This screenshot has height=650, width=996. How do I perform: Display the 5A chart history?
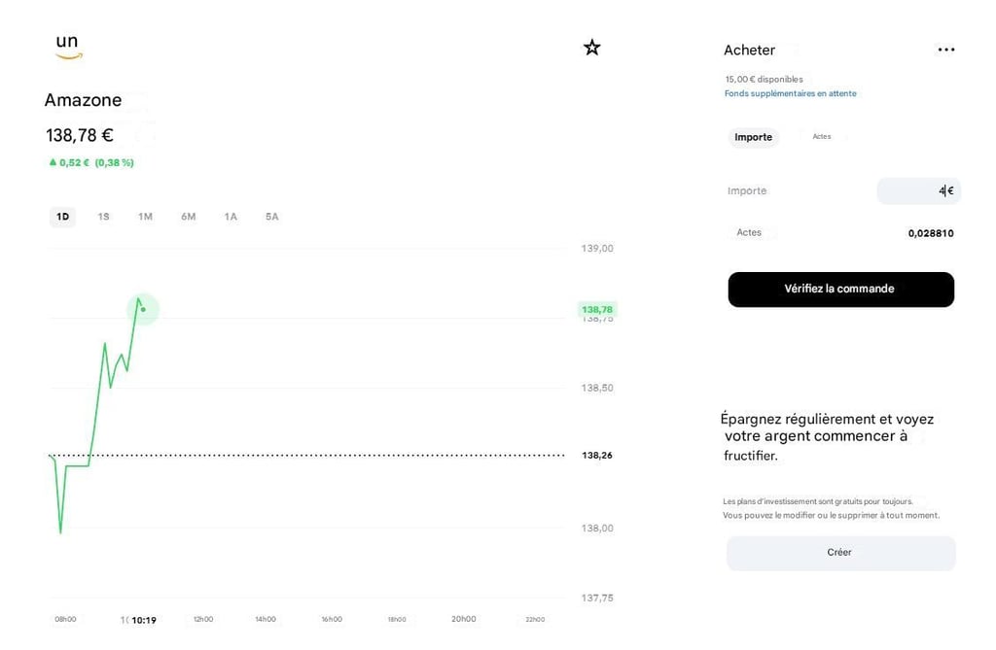[271, 216]
